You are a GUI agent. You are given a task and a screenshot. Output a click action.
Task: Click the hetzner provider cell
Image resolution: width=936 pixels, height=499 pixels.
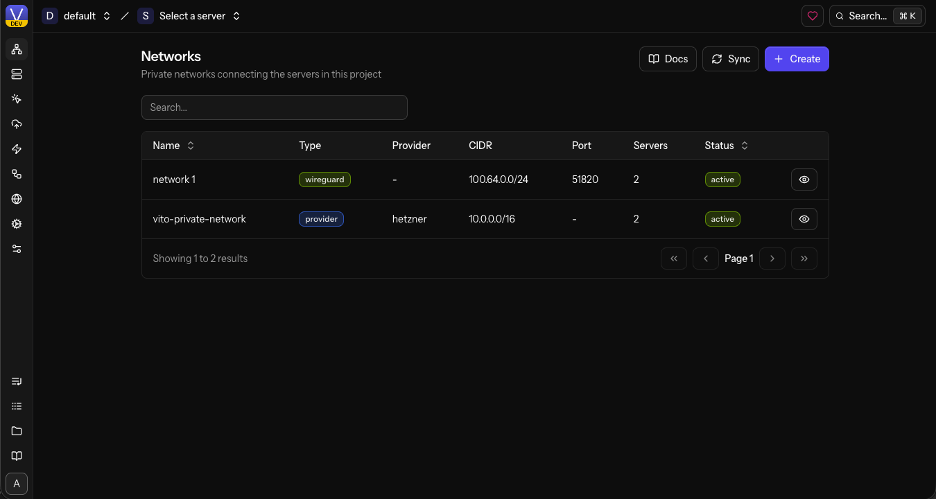(410, 219)
